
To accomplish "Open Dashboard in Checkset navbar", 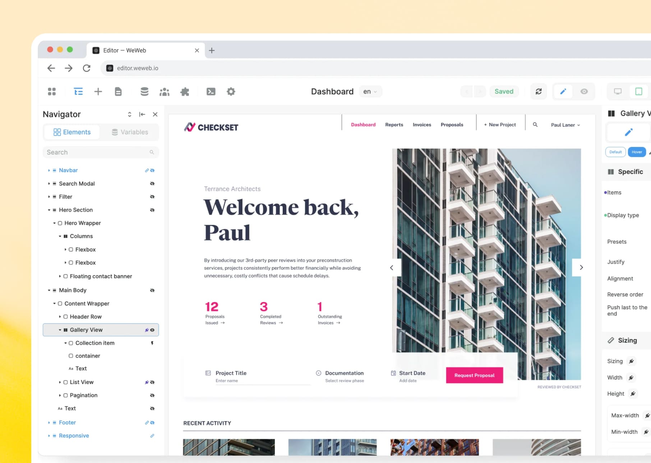I will tap(363, 125).
